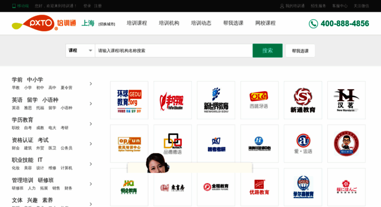
Task: Open the round cartoon teacher avatar logo
Action: [347, 143]
